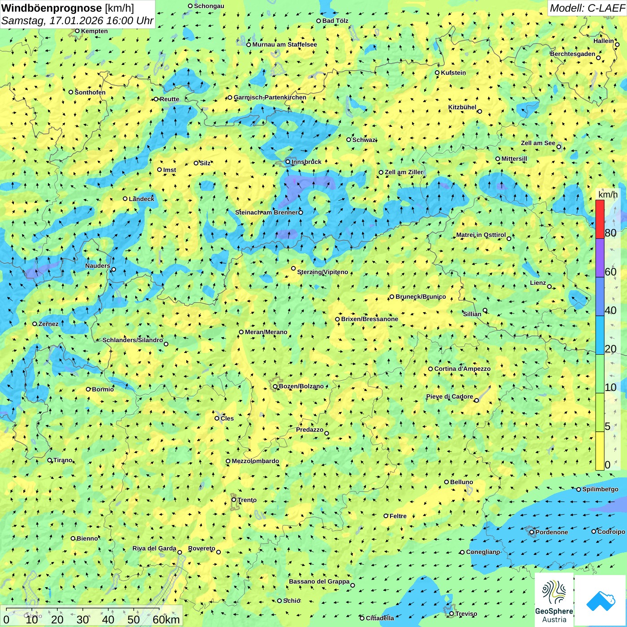
Task: Click the Silz label
Action: (205, 163)
